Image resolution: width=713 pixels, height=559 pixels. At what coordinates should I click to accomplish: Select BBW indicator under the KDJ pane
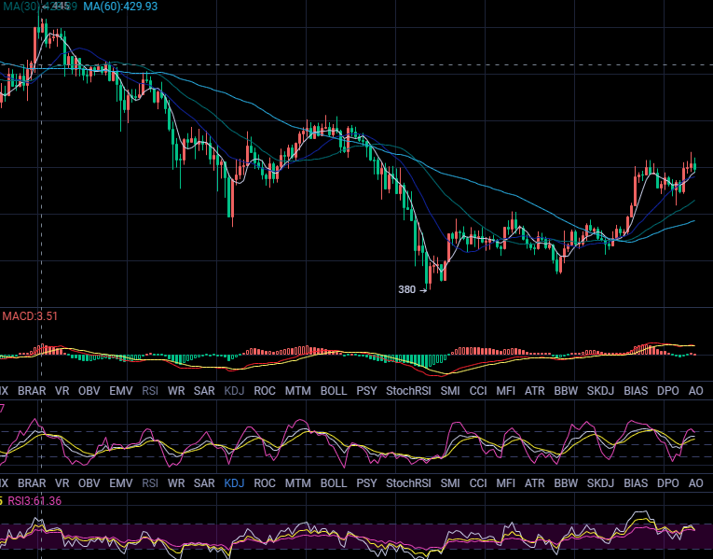pyautogui.click(x=566, y=483)
